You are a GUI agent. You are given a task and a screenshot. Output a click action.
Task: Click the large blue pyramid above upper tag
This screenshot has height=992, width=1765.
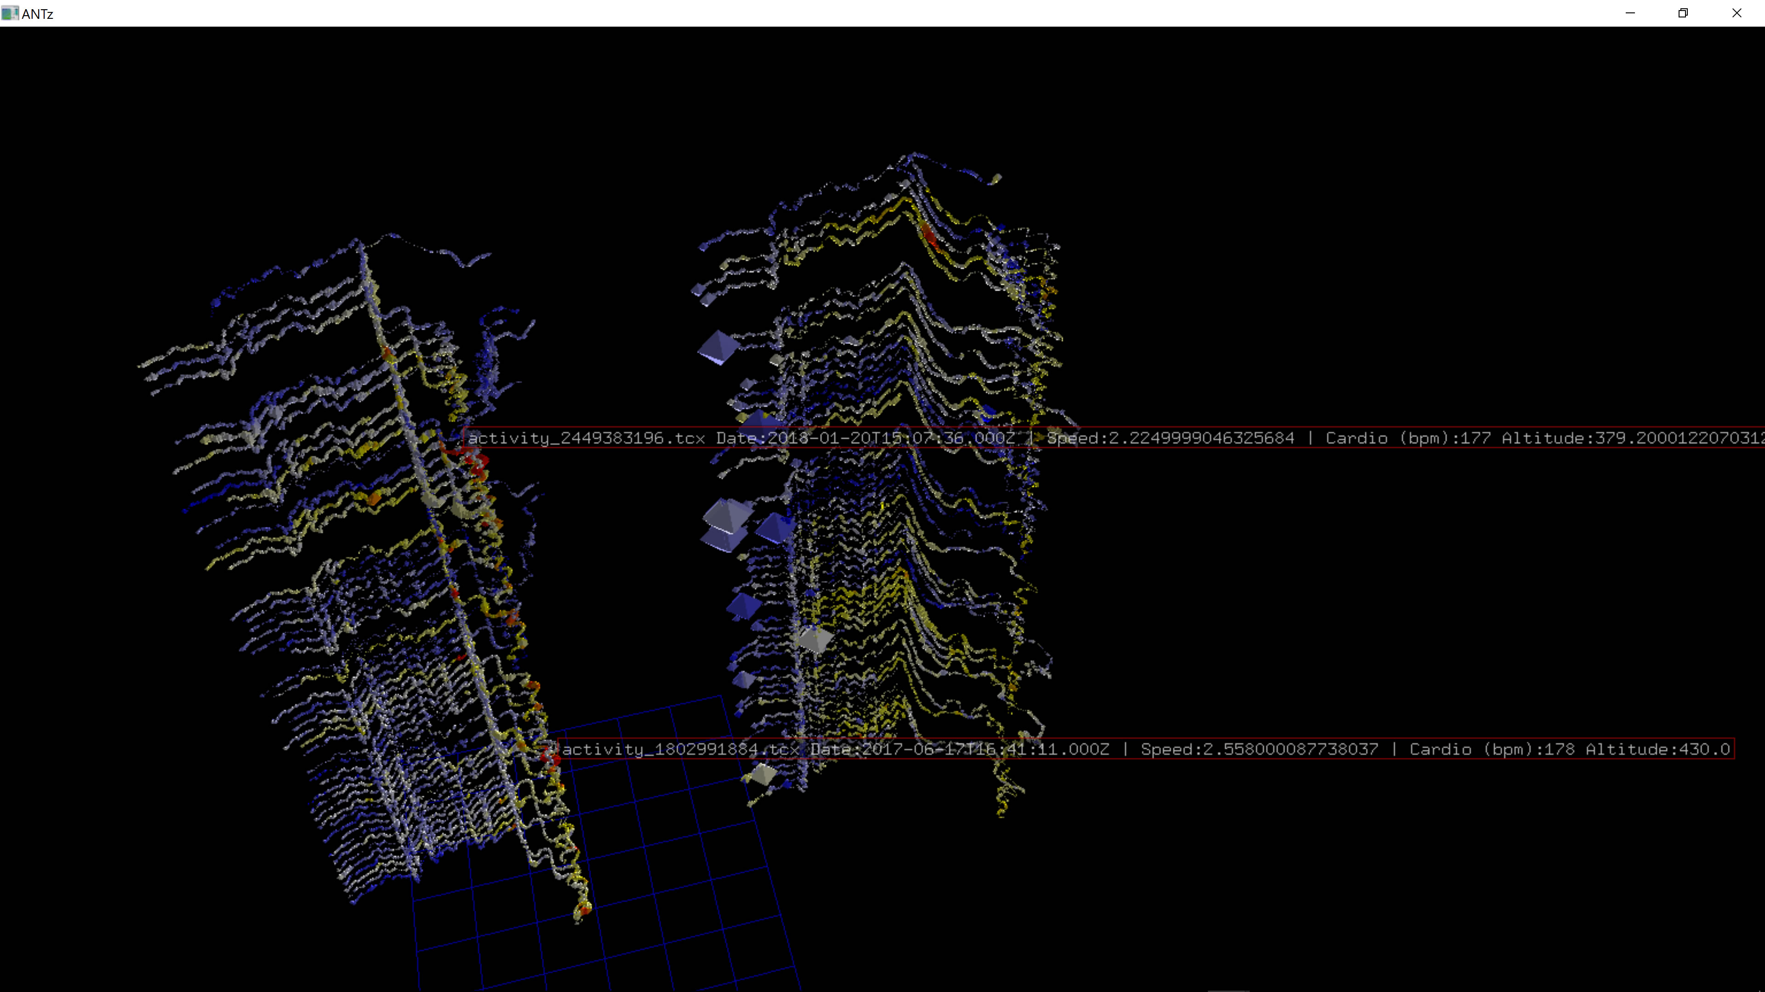[718, 348]
